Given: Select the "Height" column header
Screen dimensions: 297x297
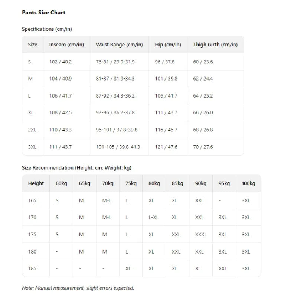Looking at the screenshot, I should (x=36, y=183).
